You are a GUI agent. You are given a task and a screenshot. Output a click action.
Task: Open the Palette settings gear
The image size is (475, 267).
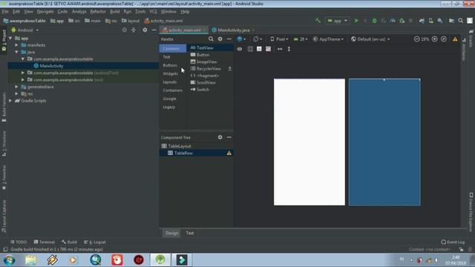click(x=220, y=39)
